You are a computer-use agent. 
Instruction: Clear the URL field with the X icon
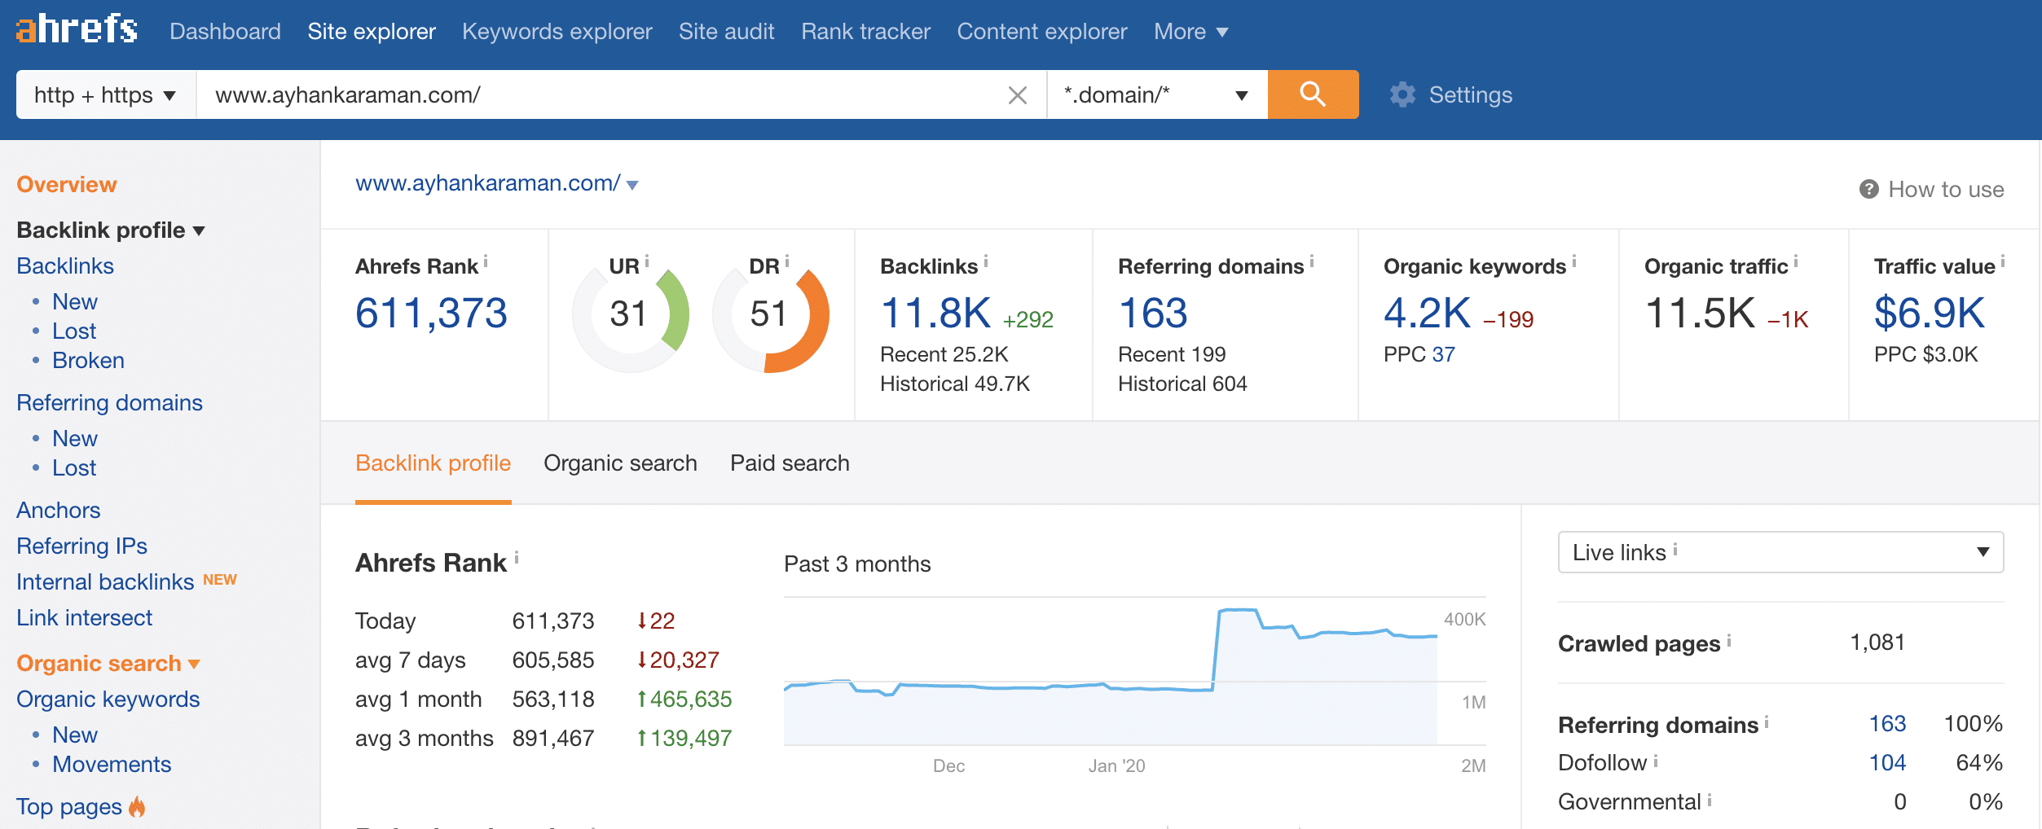1017,95
